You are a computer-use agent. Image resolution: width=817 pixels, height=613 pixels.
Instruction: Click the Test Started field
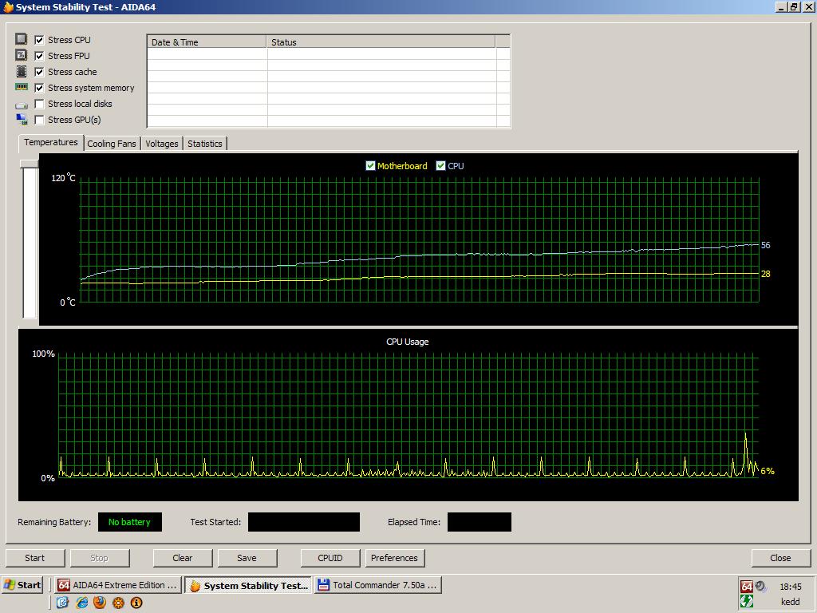coord(304,522)
